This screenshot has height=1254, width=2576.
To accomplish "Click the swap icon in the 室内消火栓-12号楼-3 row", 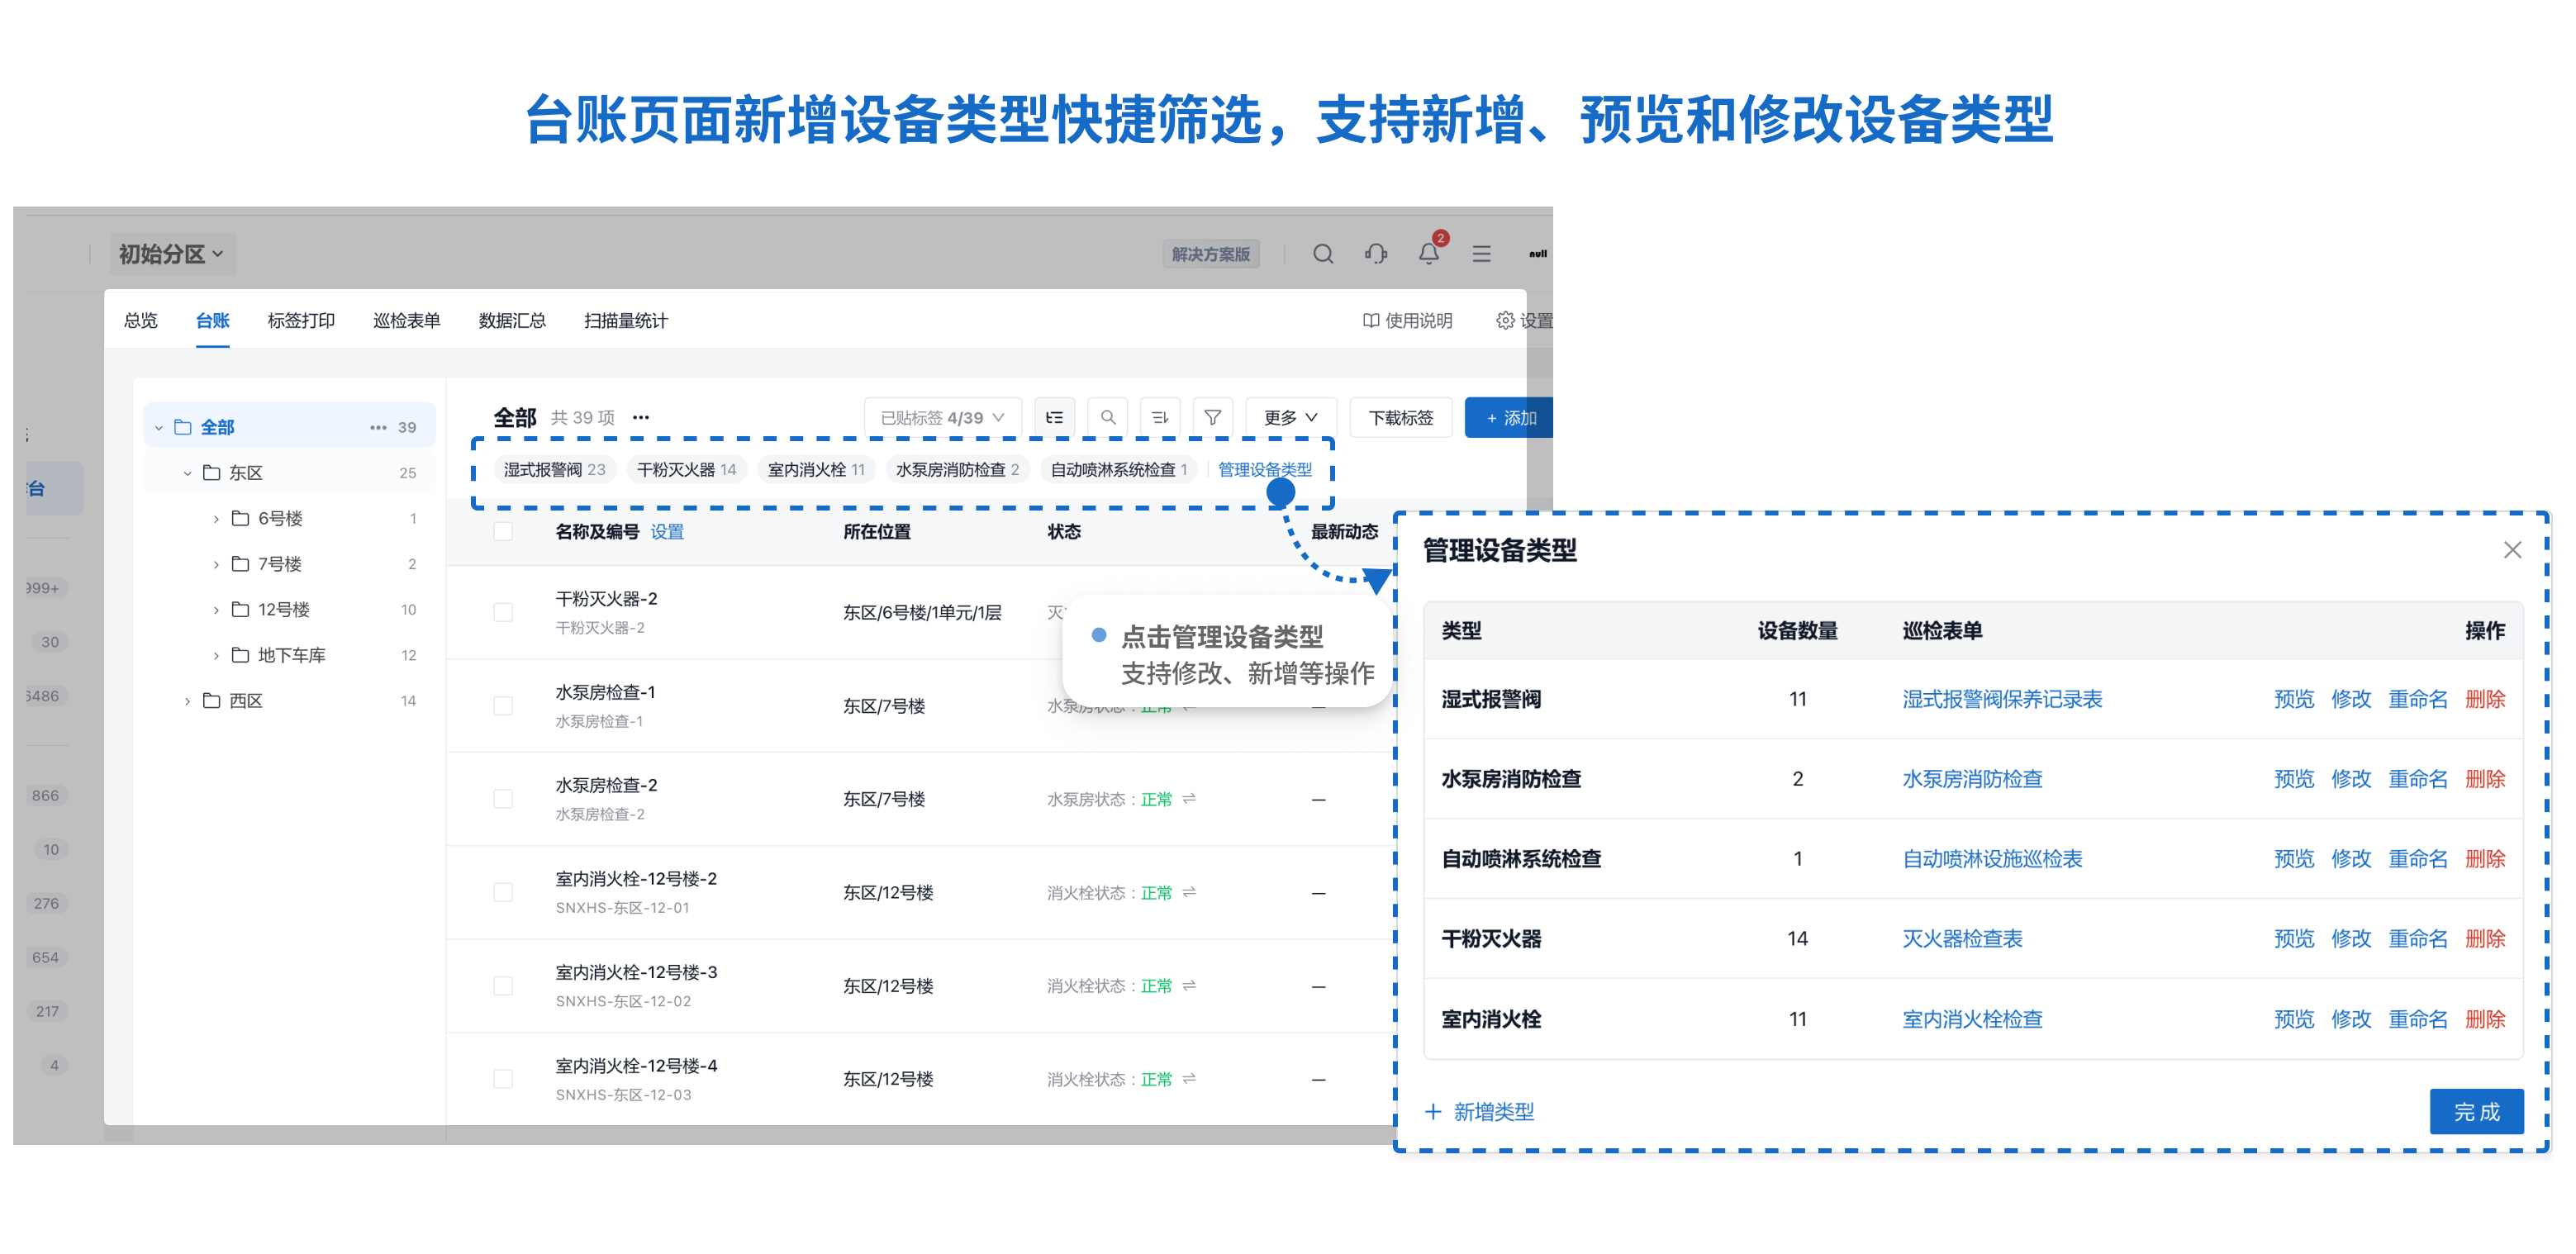I will pos(1189,986).
